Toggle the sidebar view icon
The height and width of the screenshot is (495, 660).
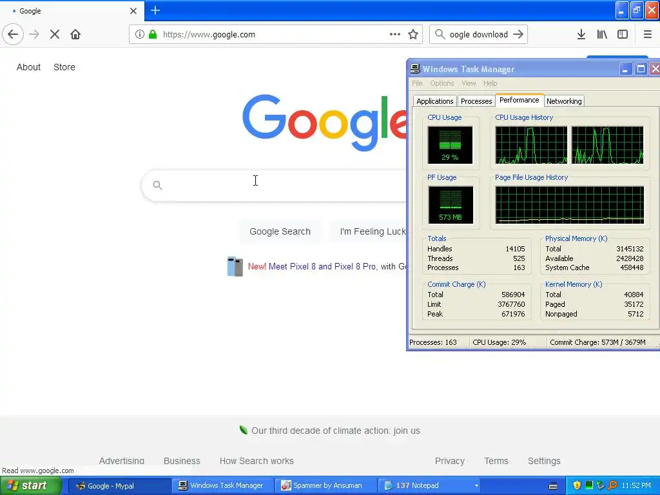pyautogui.click(x=623, y=34)
